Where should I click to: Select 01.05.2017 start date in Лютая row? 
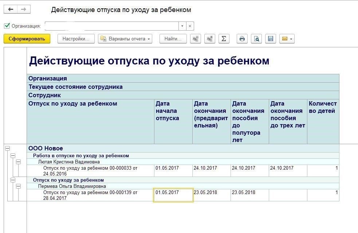(x=173, y=171)
